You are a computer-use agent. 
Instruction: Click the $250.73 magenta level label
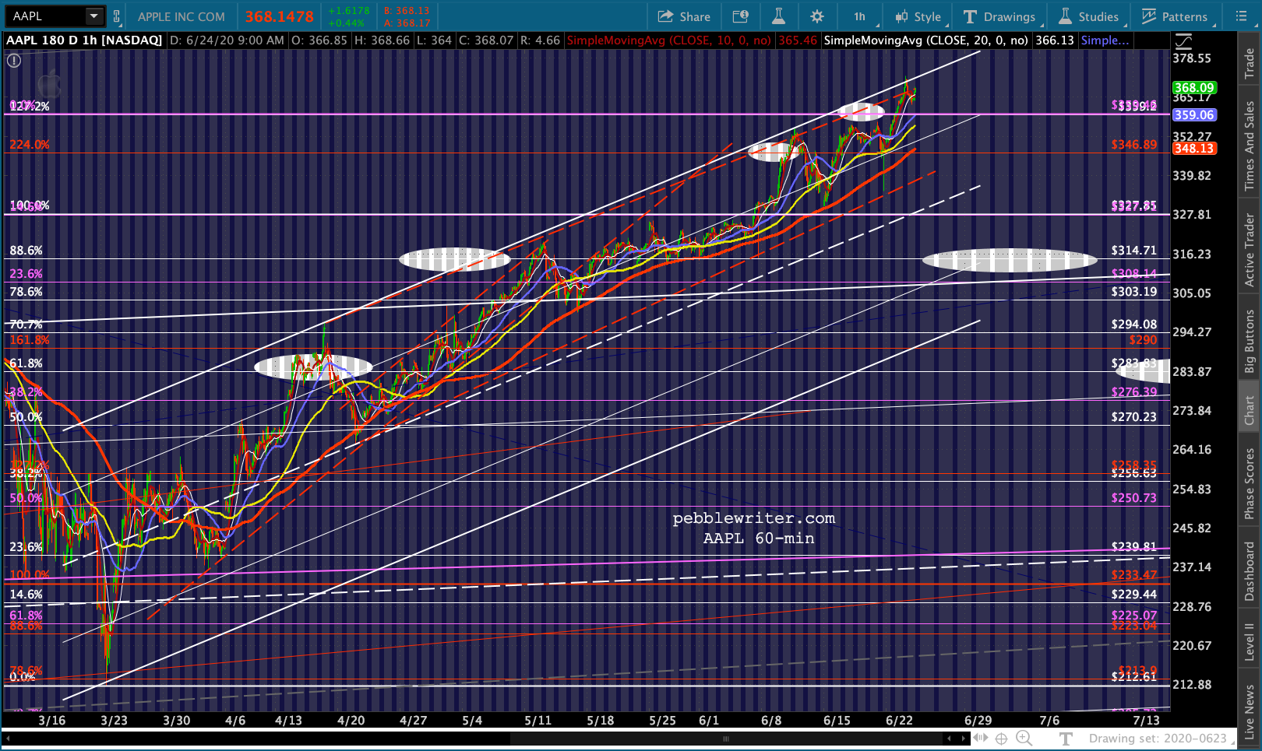[1133, 497]
